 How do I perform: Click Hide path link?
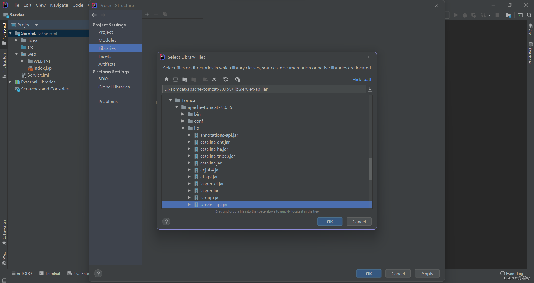(362, 80)
